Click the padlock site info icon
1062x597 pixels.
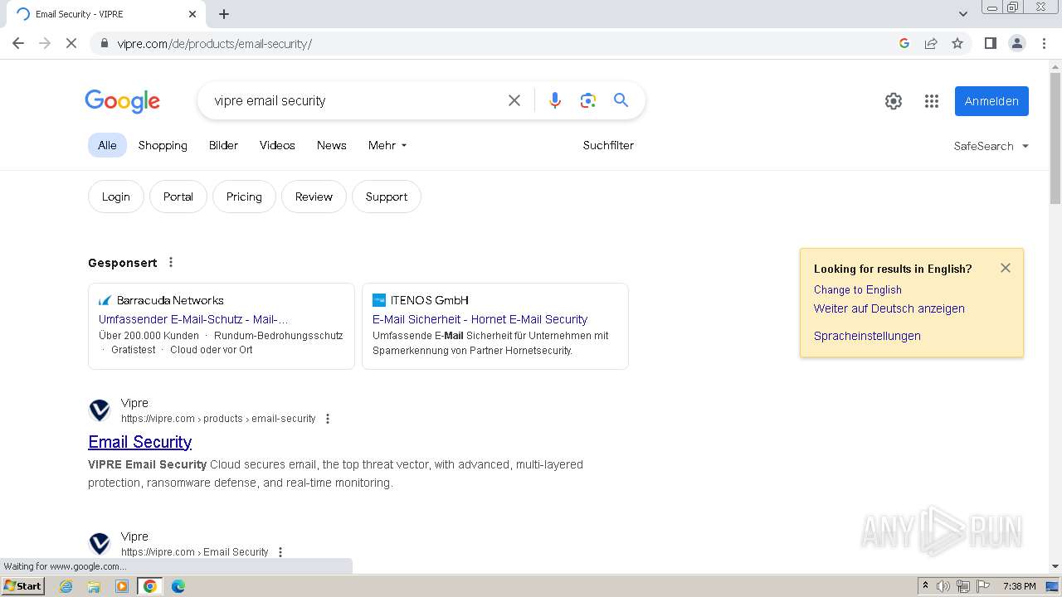pos(105,44)
